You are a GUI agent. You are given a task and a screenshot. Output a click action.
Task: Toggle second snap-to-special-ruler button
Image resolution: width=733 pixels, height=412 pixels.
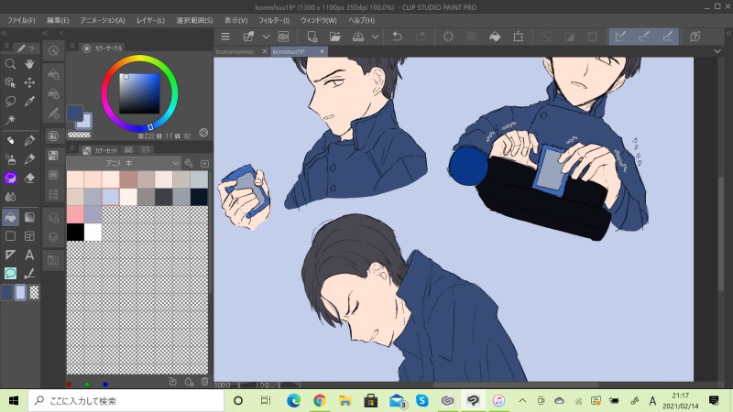pos(644,37)
